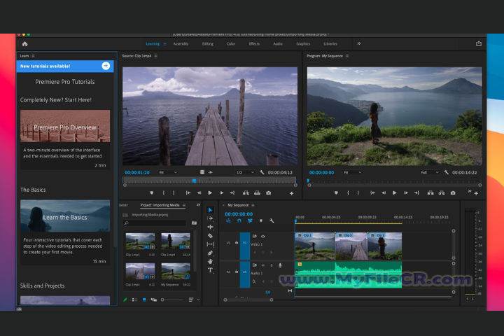Add marker in timeline panel

pos(261,220)
